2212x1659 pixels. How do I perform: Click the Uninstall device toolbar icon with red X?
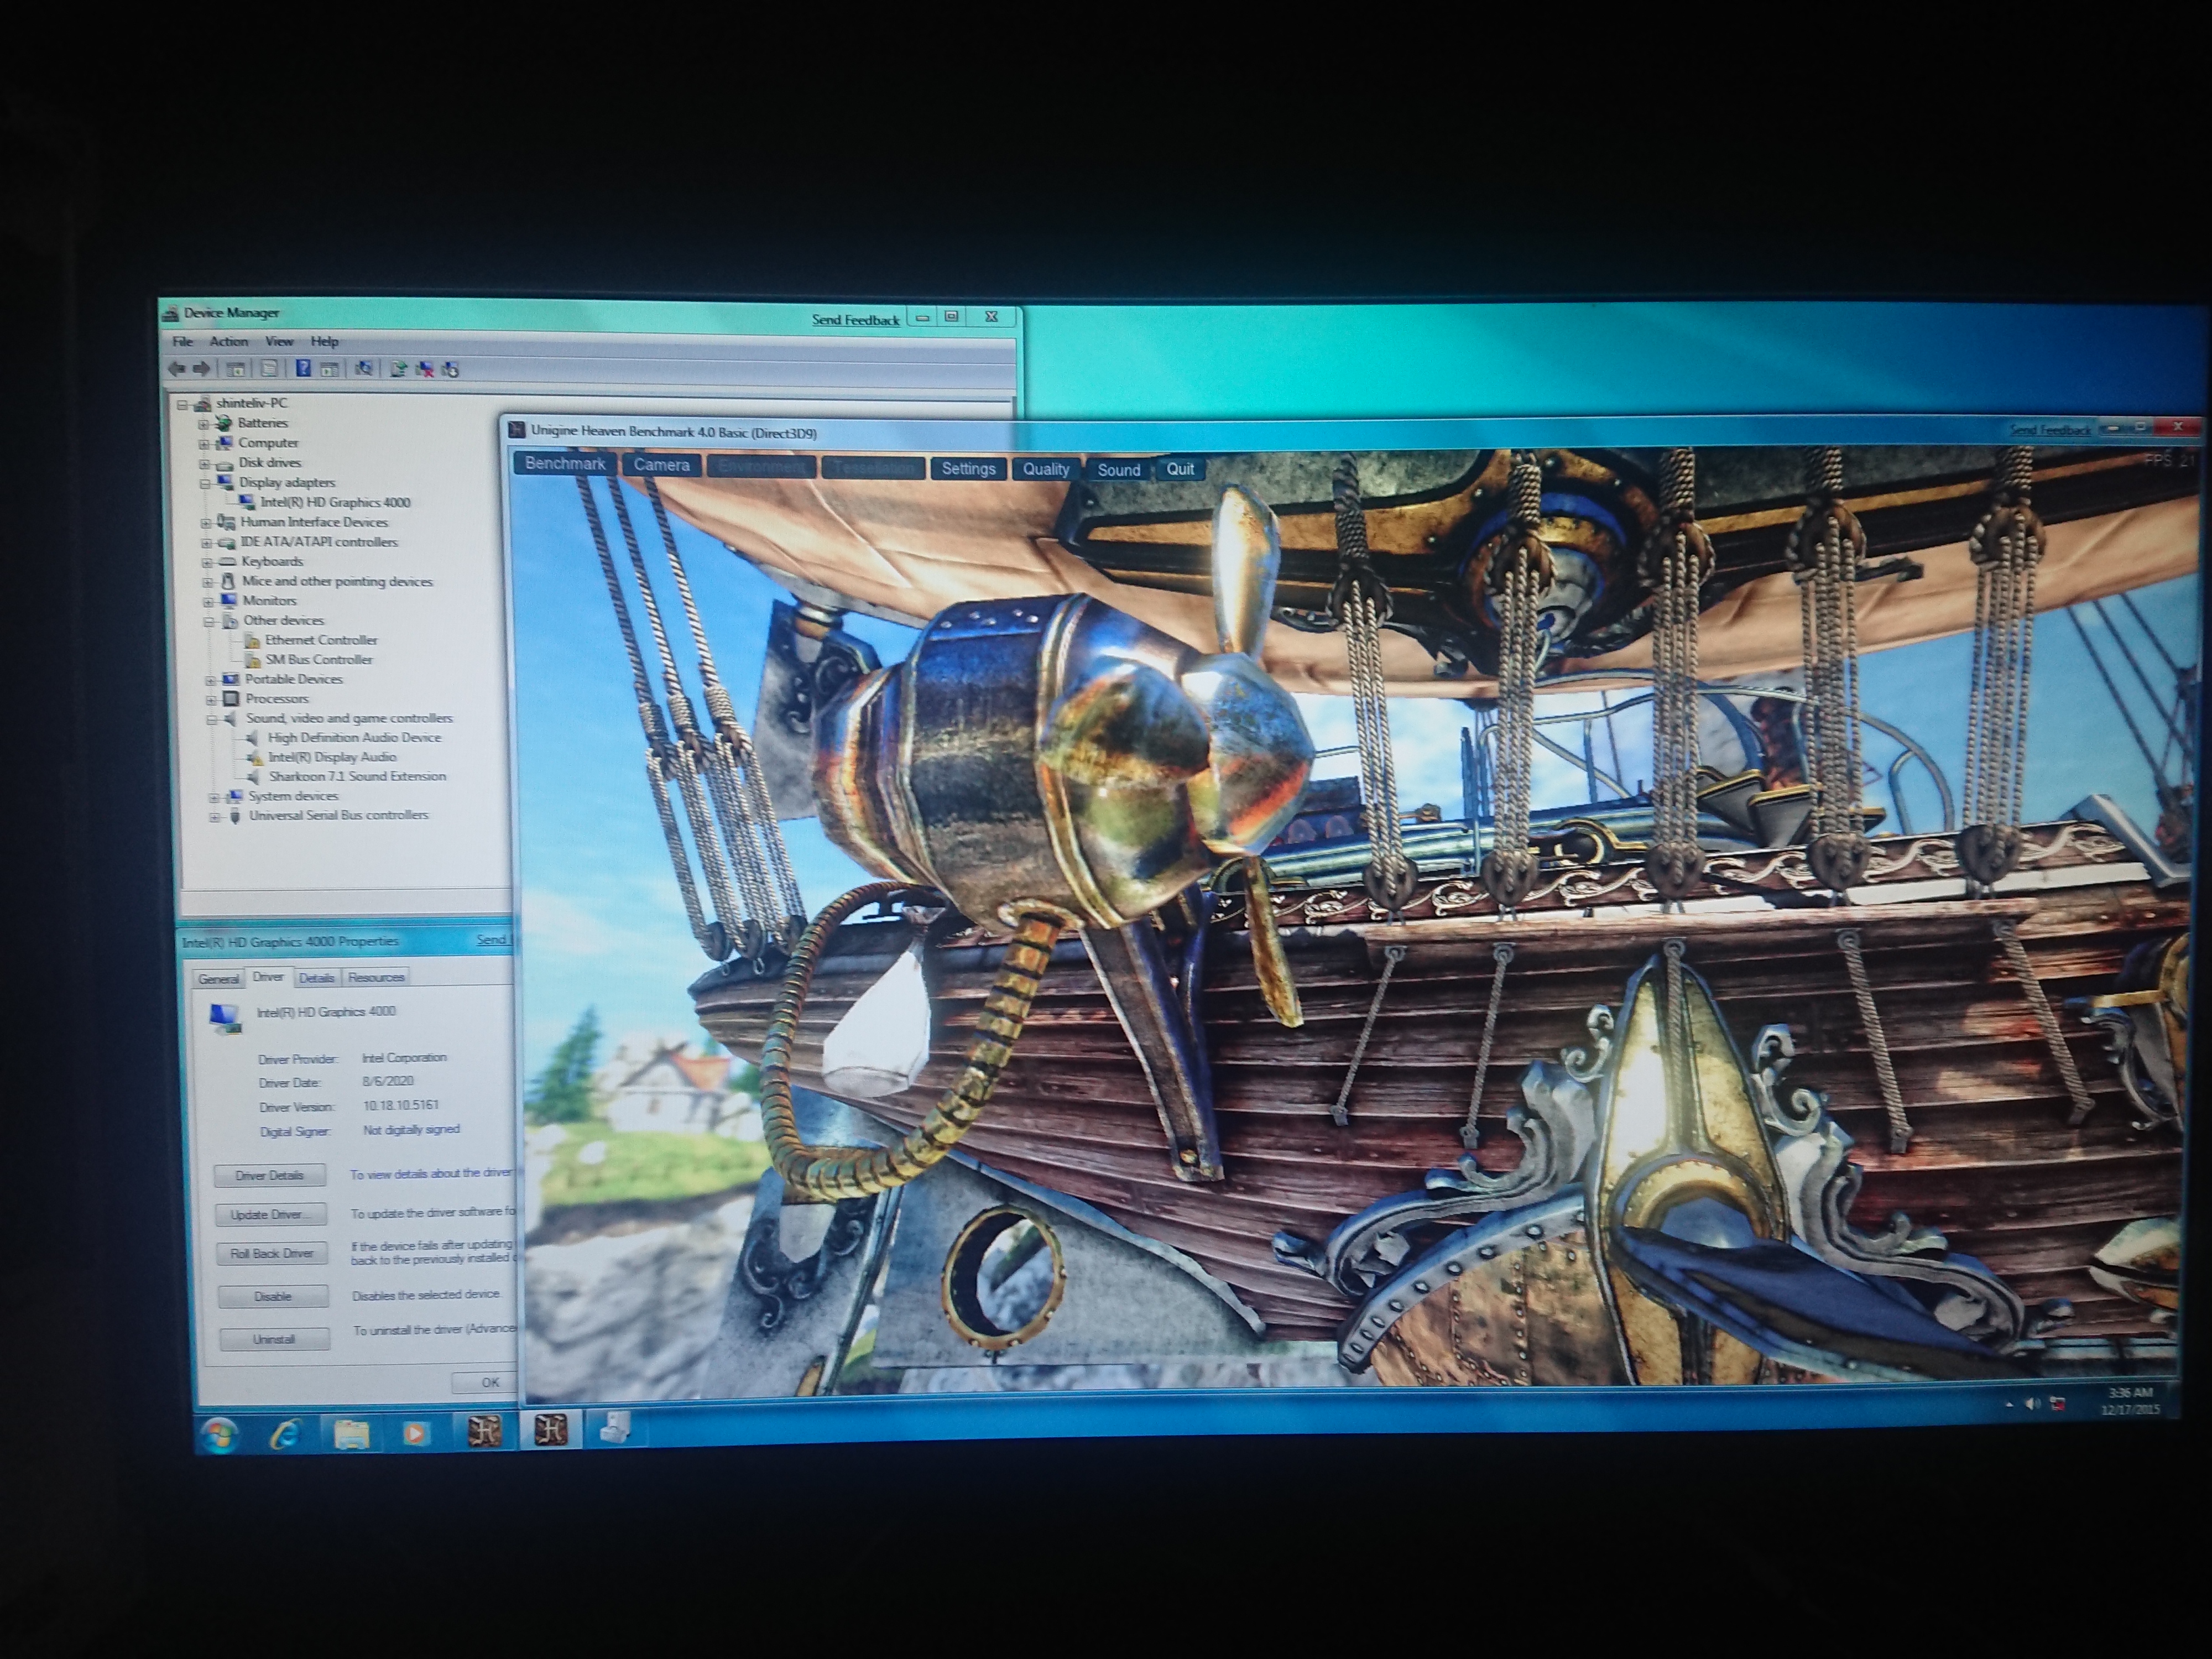425,369
